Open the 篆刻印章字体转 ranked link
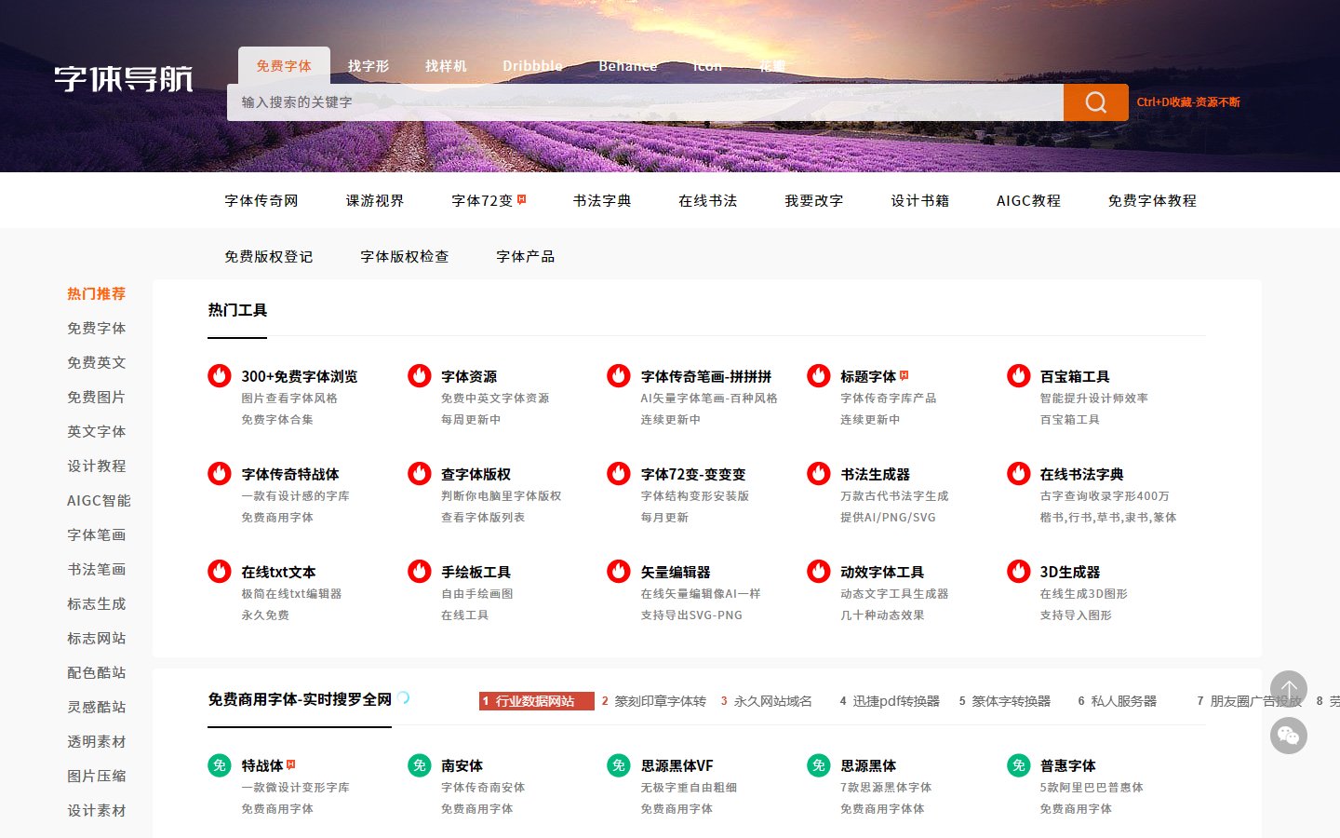This screenshot has width=1340, height=838. tap(654, 701)
